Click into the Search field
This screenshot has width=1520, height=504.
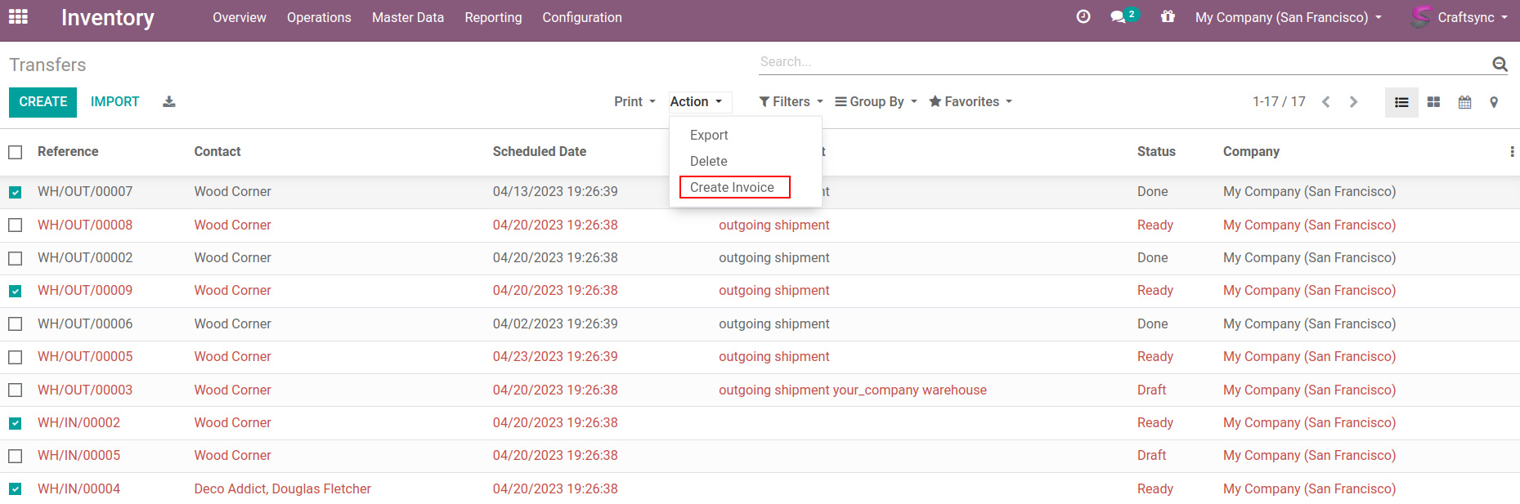1120,62
